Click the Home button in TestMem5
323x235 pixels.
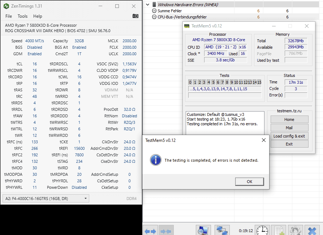pyautogui.click(x=289, y=119)
